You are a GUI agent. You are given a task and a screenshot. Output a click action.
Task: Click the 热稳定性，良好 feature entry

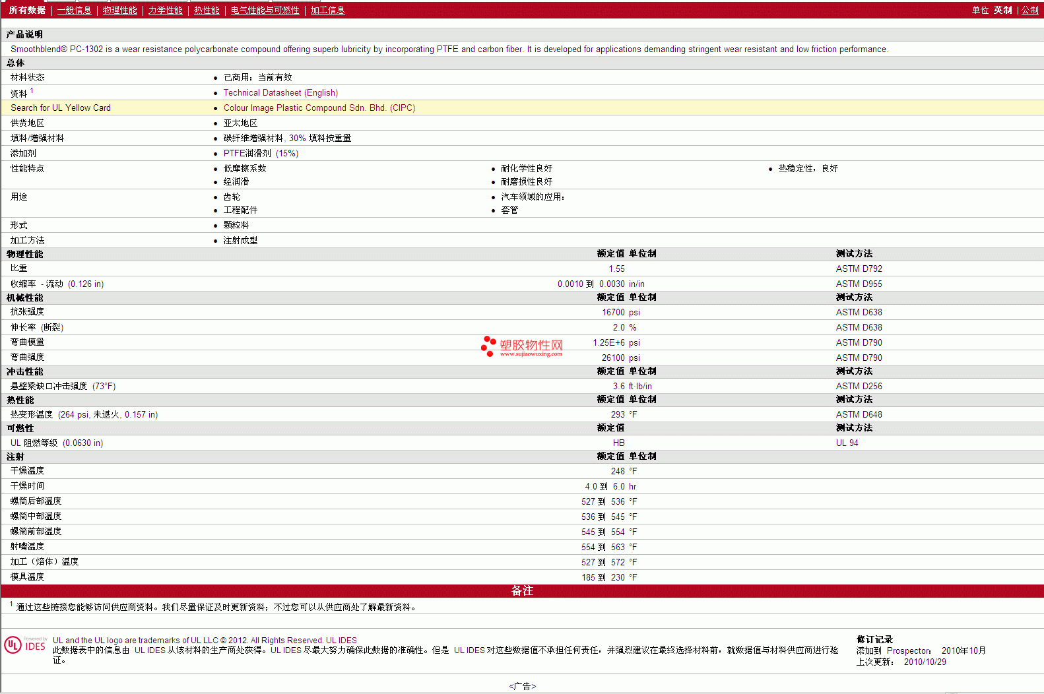click(808, 169)
